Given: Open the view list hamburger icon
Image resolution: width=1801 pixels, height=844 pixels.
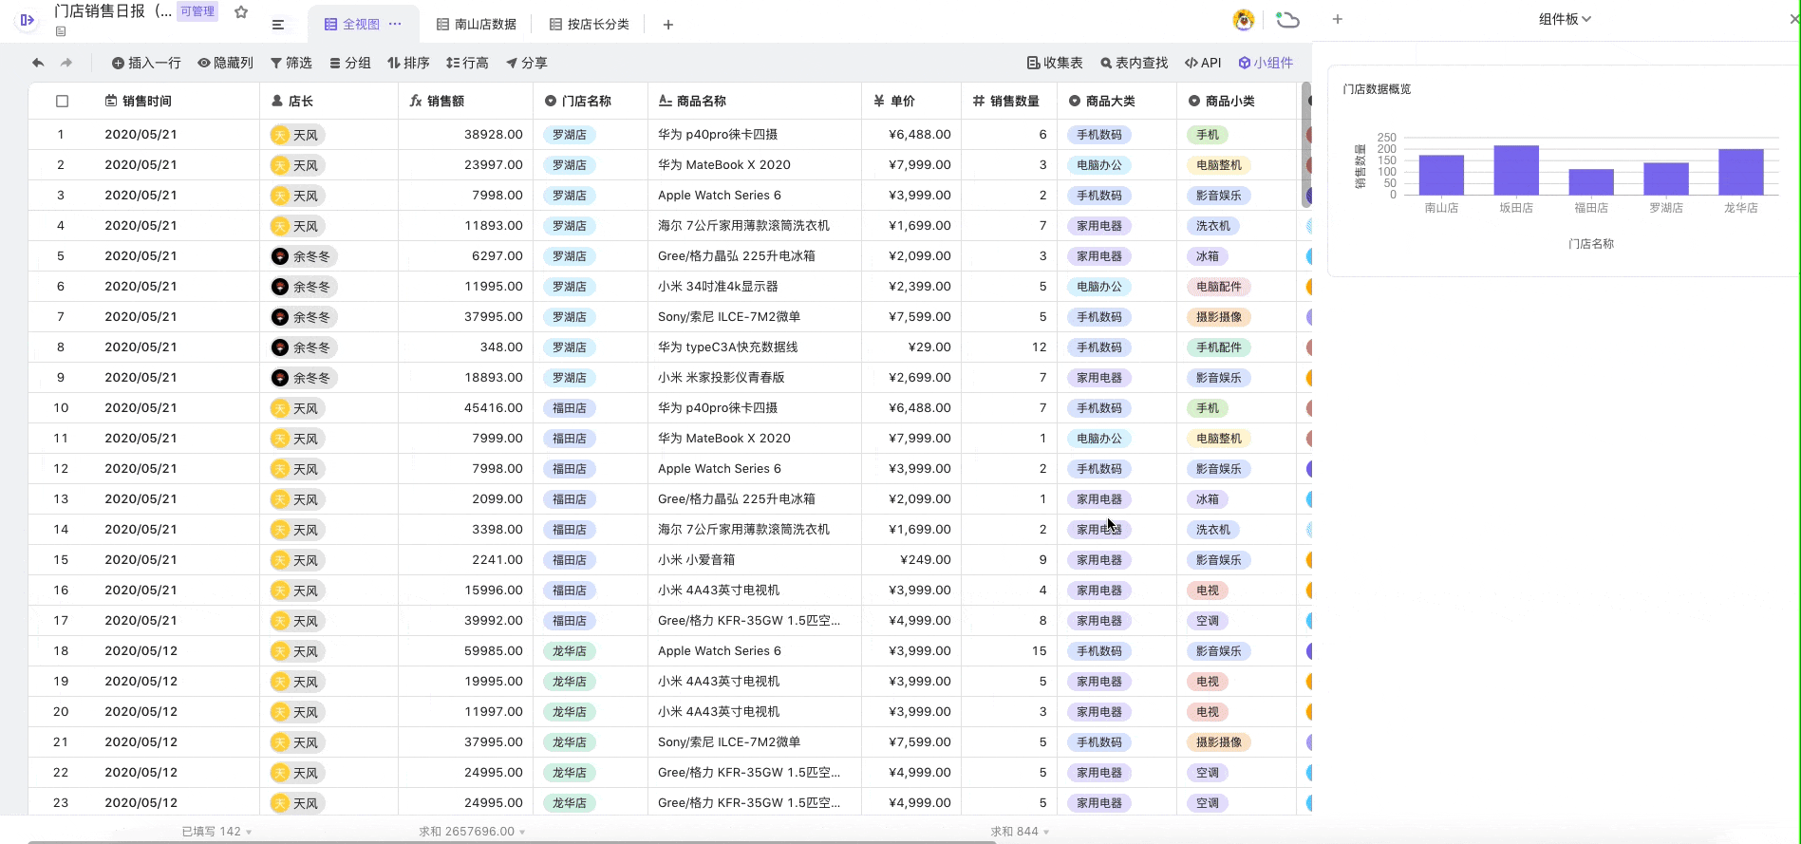Looking at the screenshot, I should [x=278, y=25].
